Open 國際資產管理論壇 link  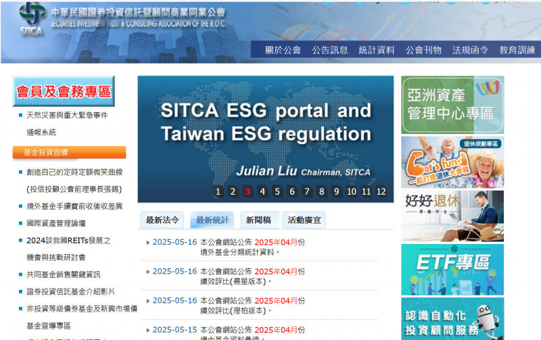pyautogui.click(x=56, y=223)
